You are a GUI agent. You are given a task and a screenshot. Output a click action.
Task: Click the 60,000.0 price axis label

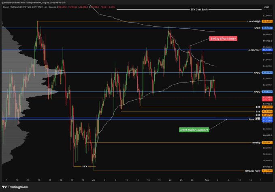(267, 135)
